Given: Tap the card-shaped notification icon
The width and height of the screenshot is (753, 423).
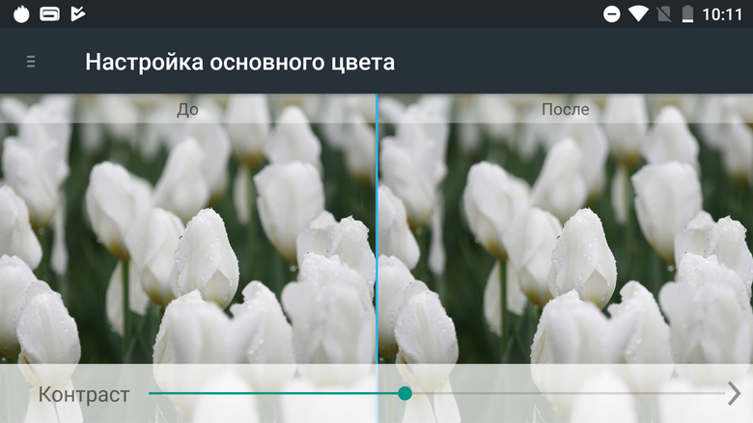Looking at the screenshot, I should 49,14.
